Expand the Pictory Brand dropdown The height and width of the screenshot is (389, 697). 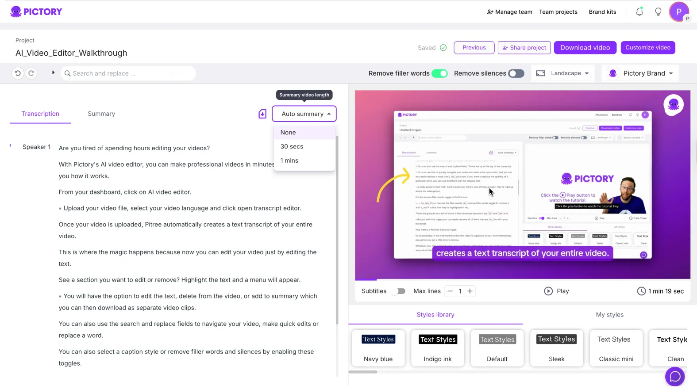pyautogui.click(x=641, y=73)
